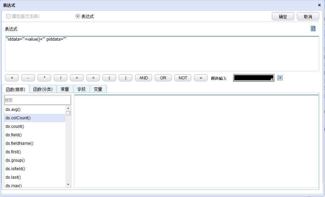Select ds.colCount() in the function list
Image resolution: width=325 pixels, height=197 pixels.
(35, 118)
